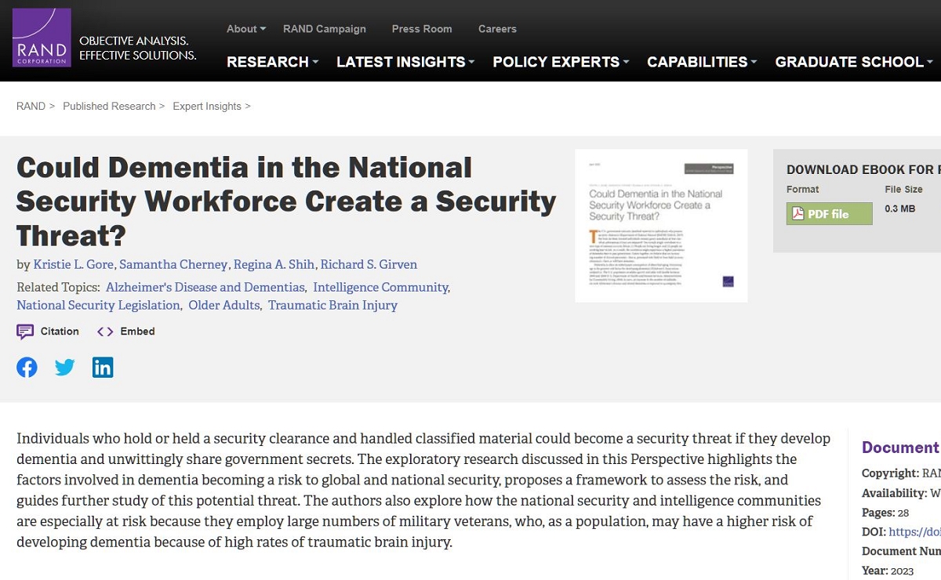
Task: Click the 'Year: 2023' detail text
Action: click(888, 571)
